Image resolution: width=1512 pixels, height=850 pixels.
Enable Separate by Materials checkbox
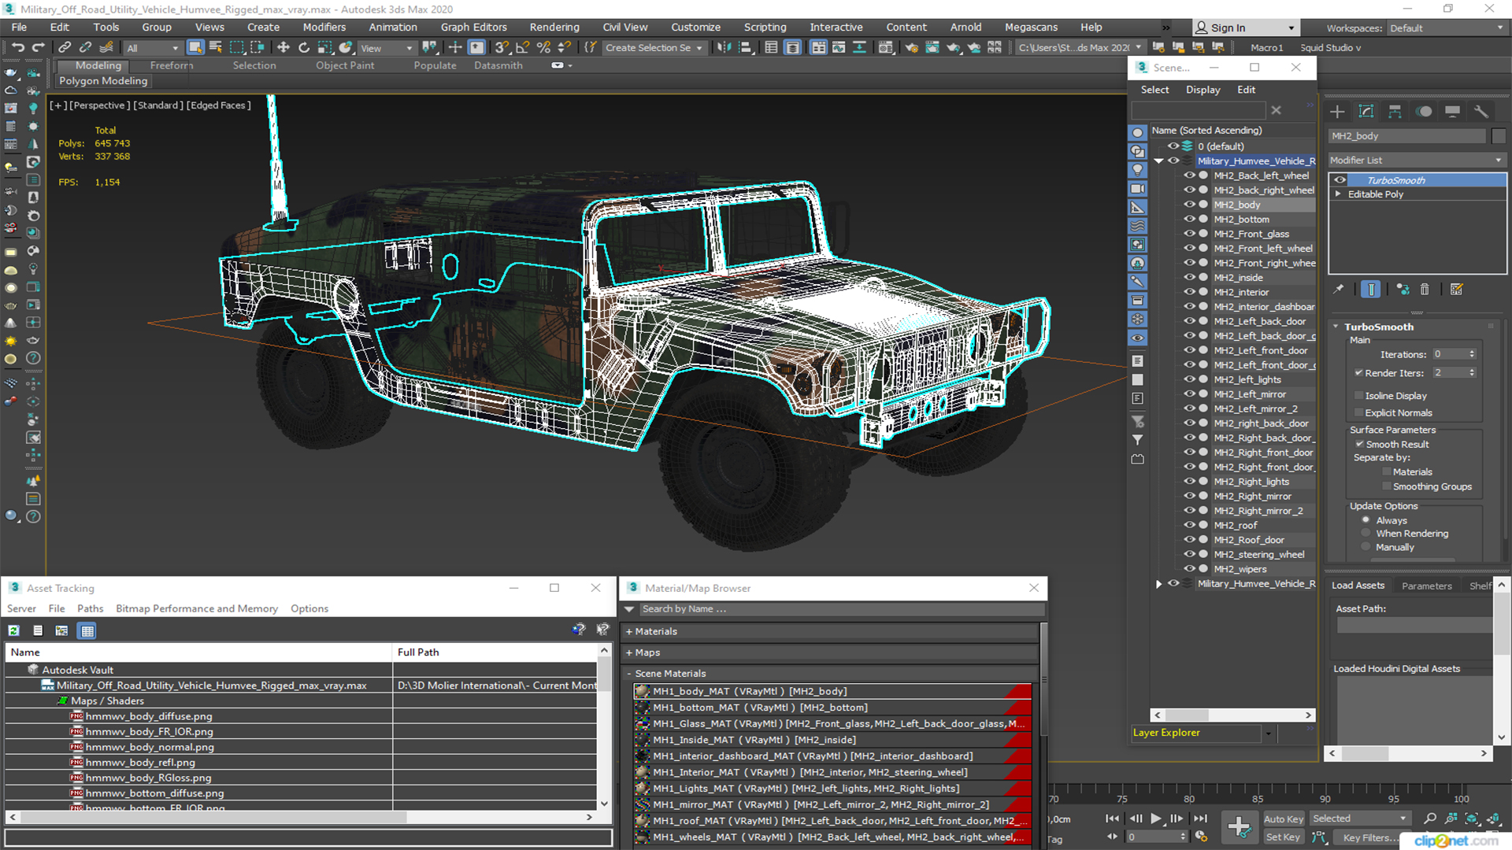coord(1387,471)
